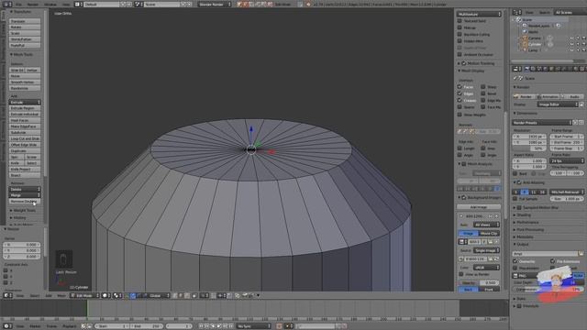Toggle the Anti-Aliasing checkbox
The image size is (587, 330).
pyautogui.click(x=519, y=182)
